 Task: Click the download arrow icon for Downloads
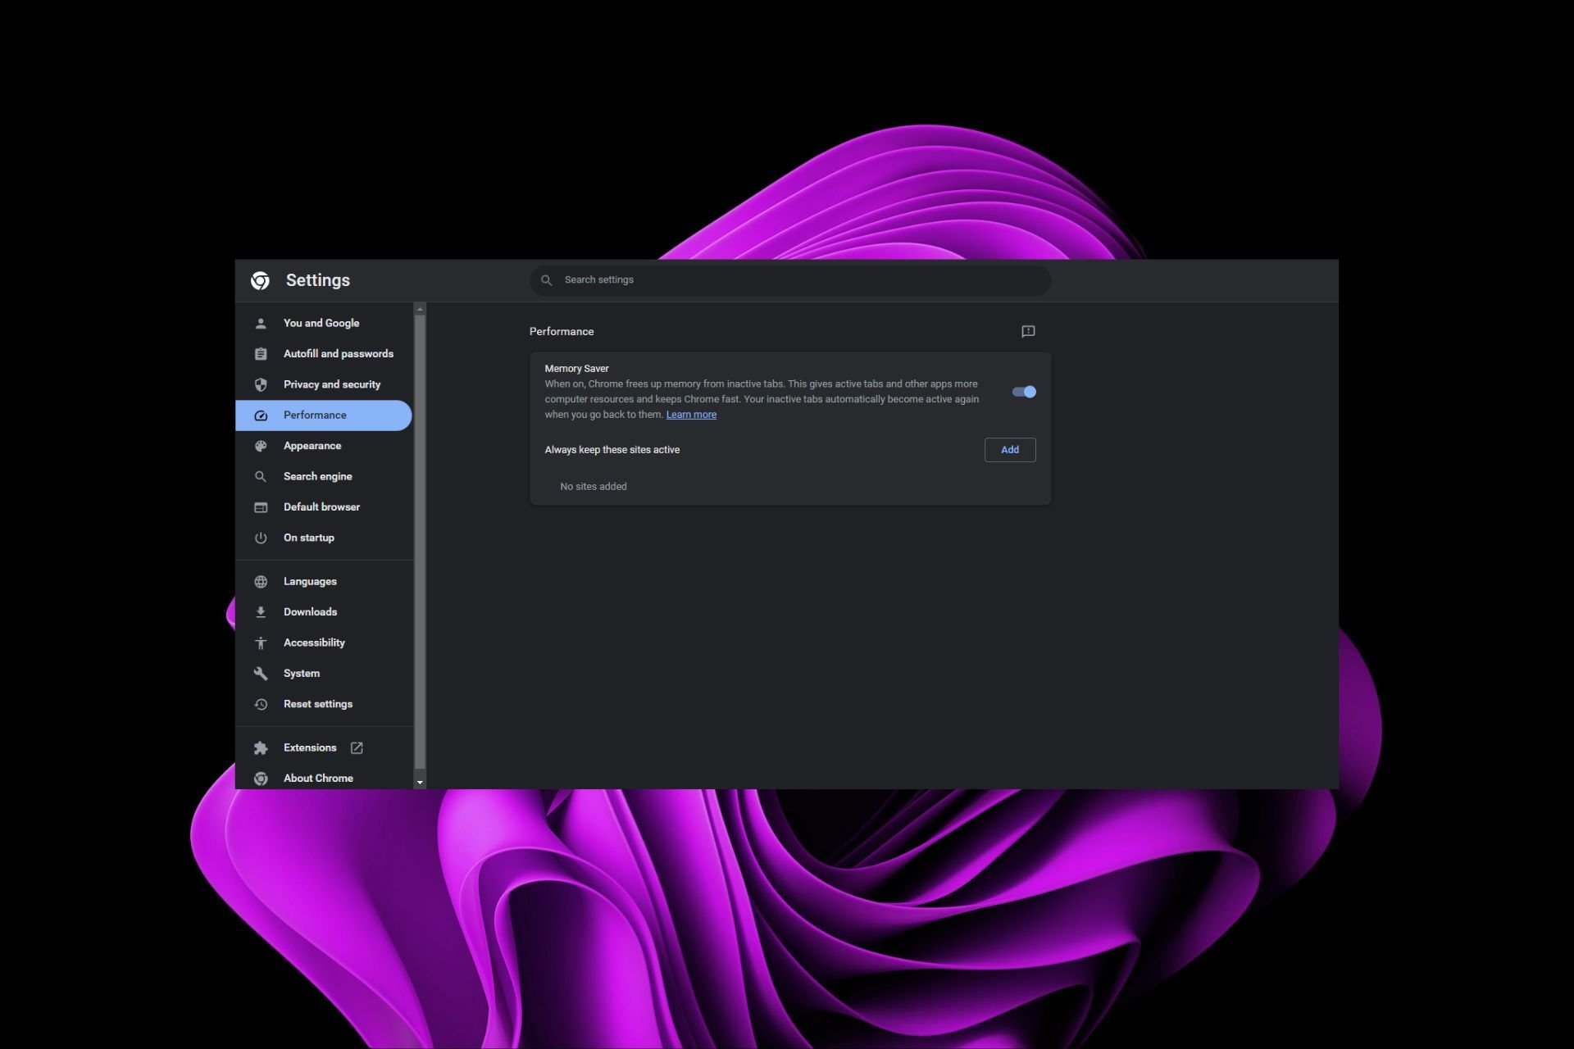pos(261,612)
